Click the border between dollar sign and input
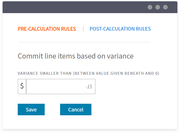The image size is (180, 133). tap(26, 87)
